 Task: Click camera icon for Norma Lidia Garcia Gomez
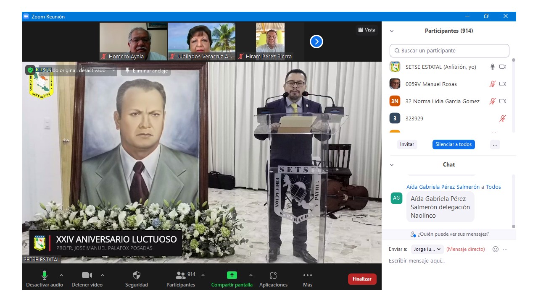tap(503, 101)
